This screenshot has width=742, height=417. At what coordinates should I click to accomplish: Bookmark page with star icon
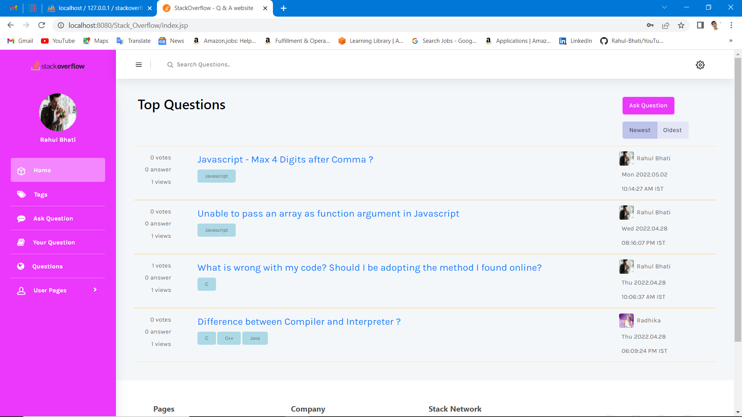681,25
